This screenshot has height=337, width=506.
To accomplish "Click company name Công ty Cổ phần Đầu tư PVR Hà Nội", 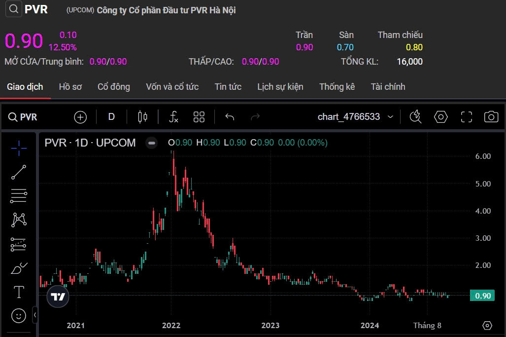I will point(166,10).
